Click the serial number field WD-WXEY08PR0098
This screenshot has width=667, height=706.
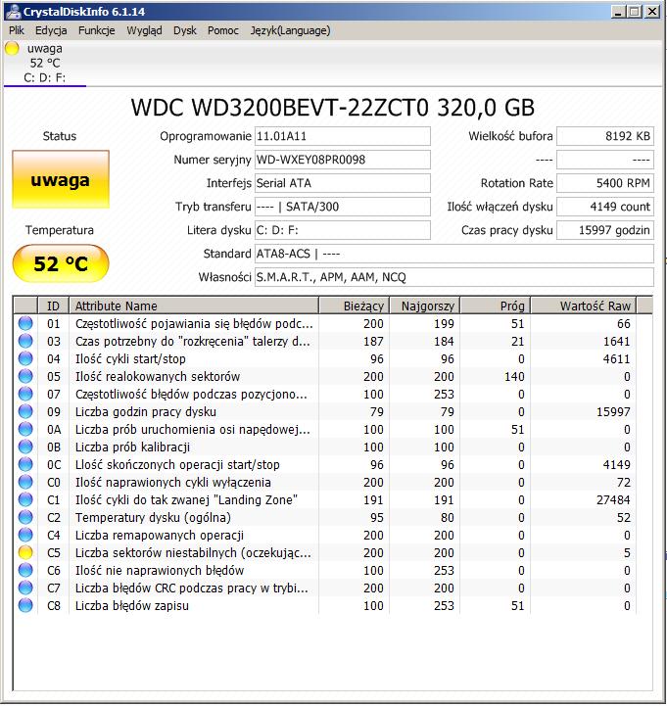click(342, 160)
